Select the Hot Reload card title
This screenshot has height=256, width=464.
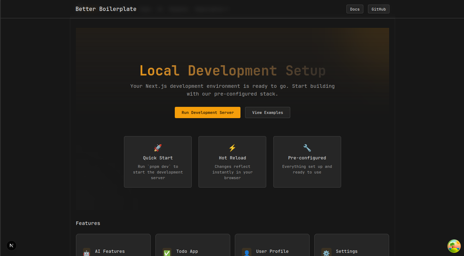coord(232,158)
